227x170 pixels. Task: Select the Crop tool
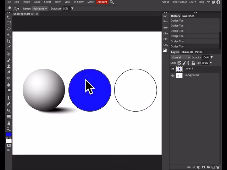[x=9, y=41]
